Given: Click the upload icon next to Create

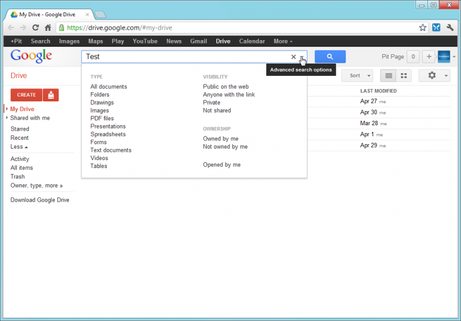Looking at the screenshot, I should [51, 95].
